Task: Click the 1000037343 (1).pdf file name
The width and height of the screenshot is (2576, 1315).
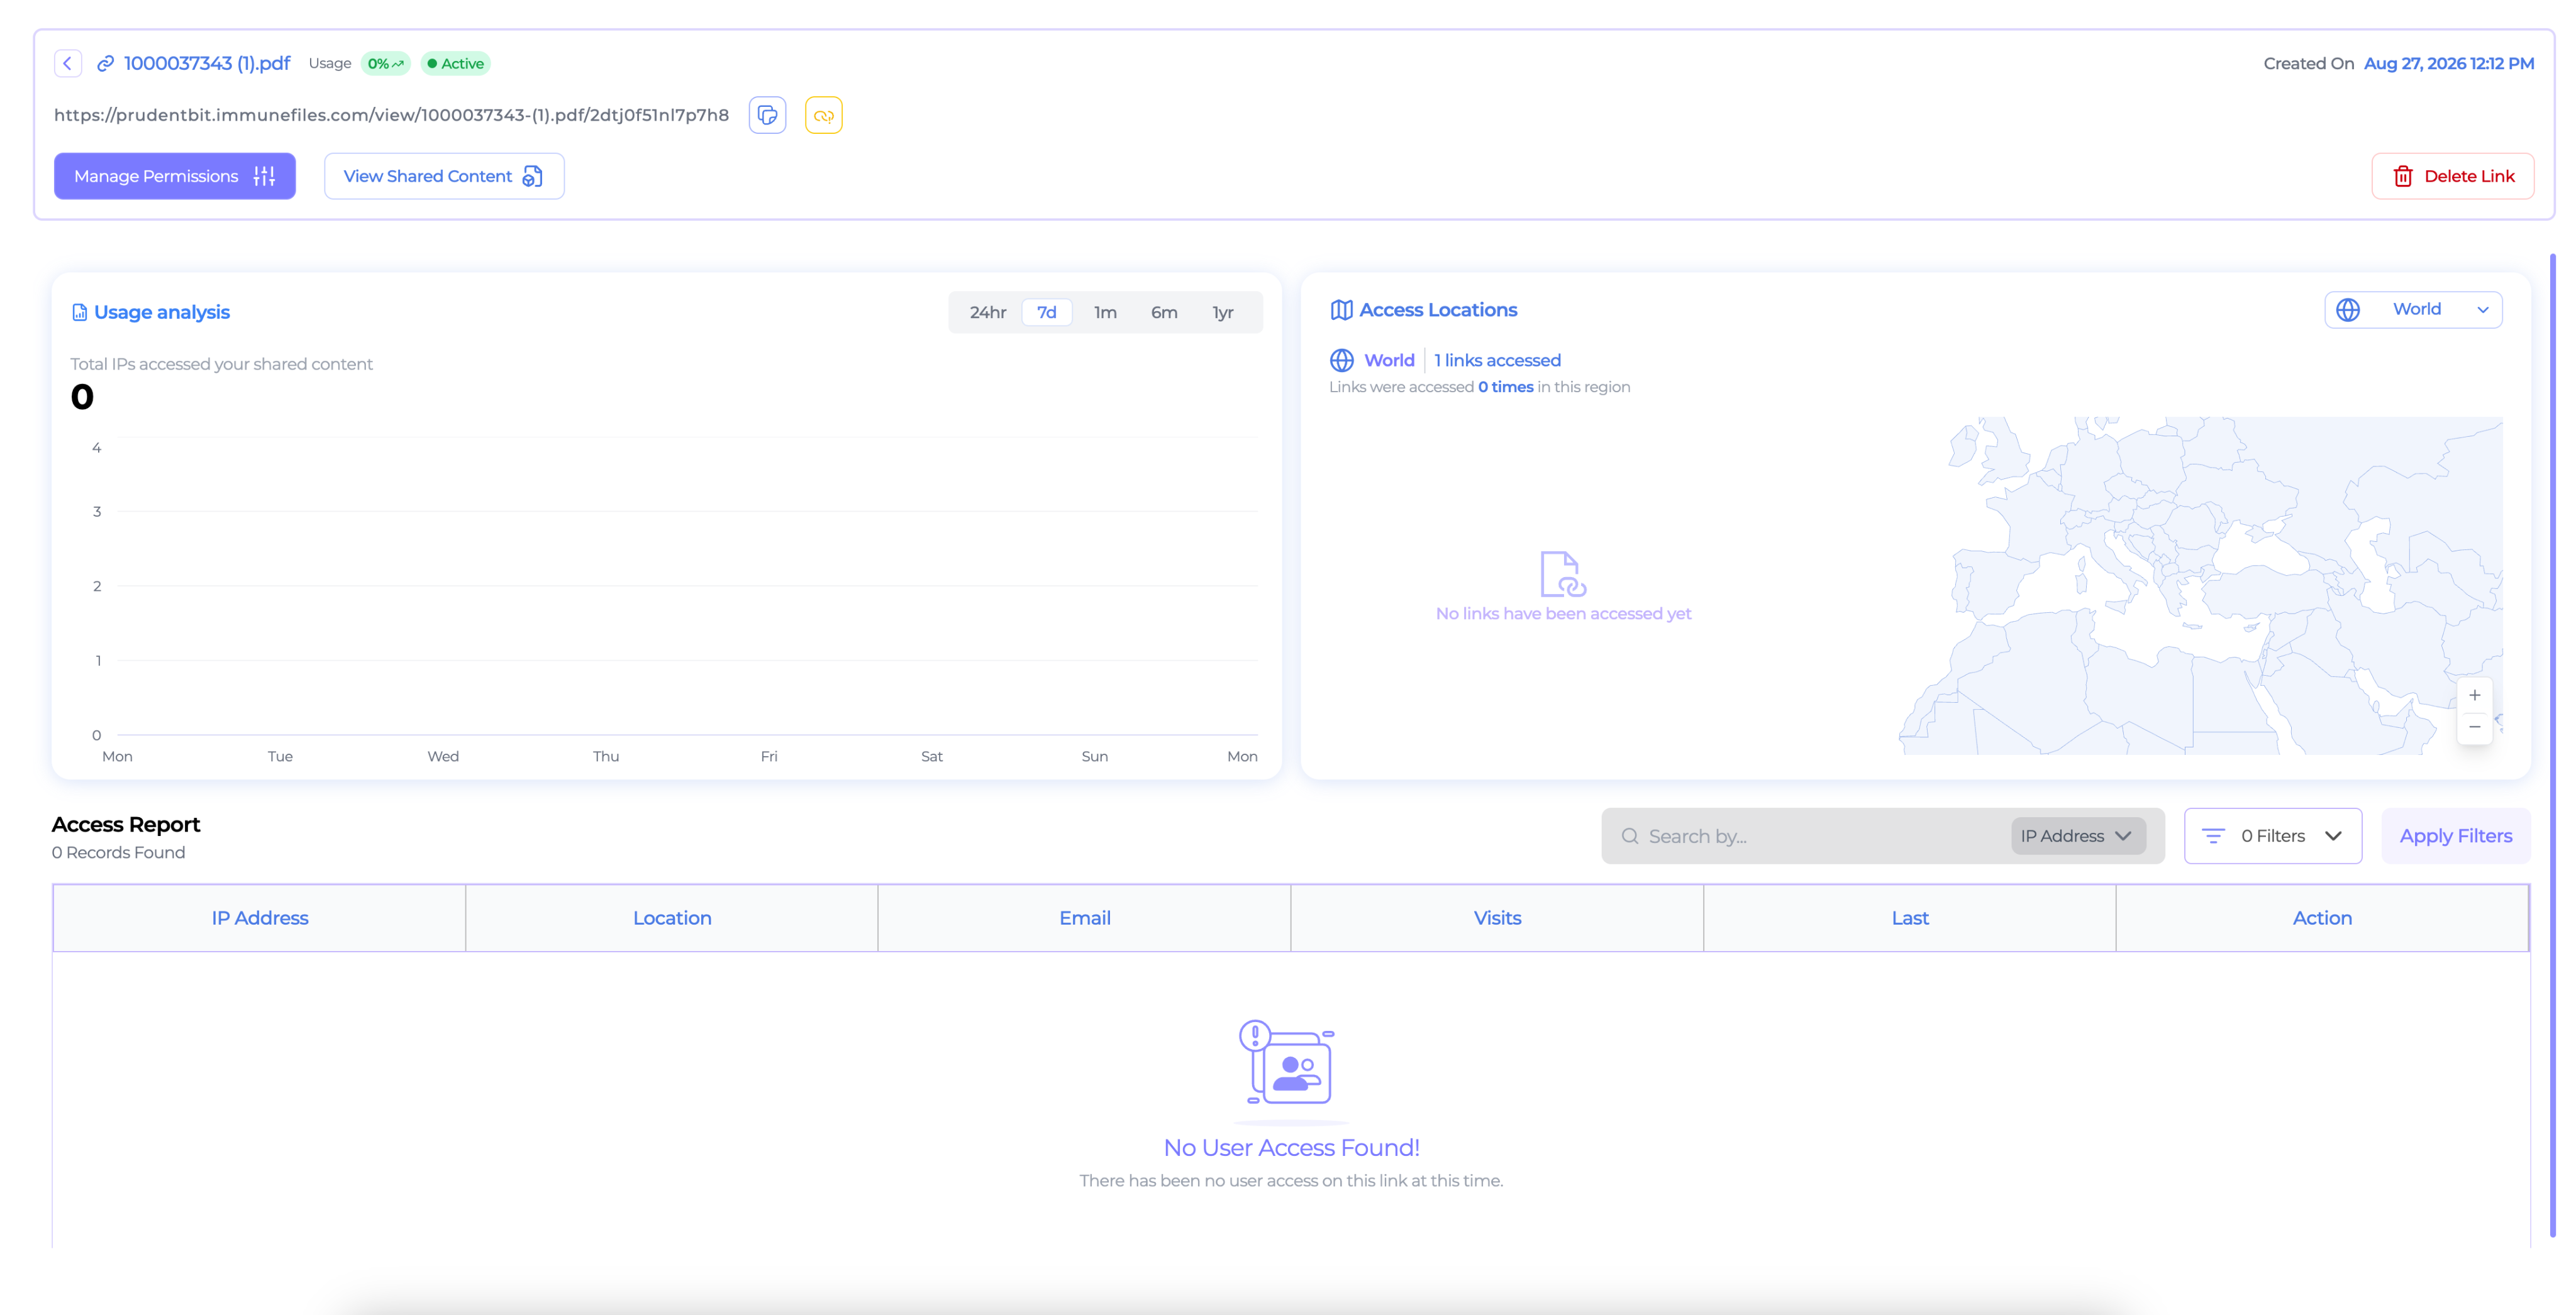Action: (206, 64)
